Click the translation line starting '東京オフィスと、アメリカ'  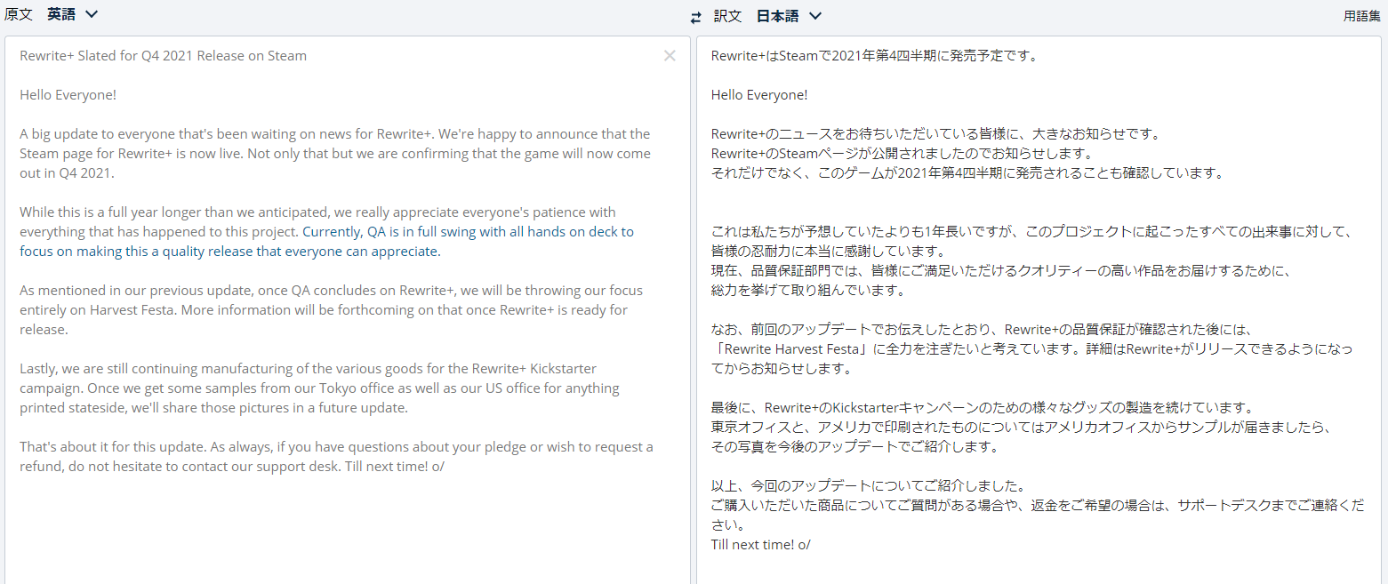pyautogui.click(x=1023, y=428)
